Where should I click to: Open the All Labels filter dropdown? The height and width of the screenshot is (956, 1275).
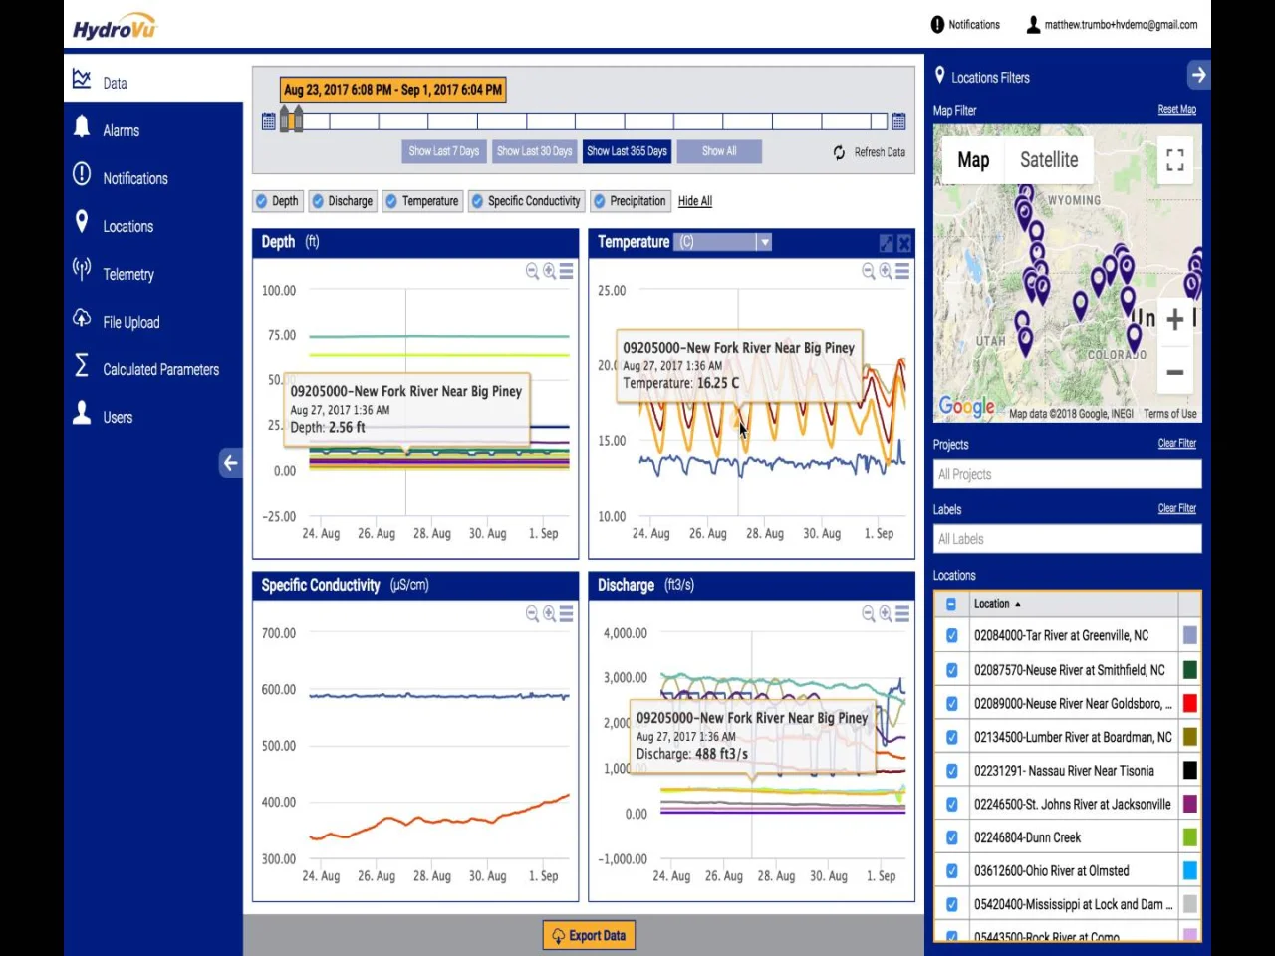(1067, 539)
